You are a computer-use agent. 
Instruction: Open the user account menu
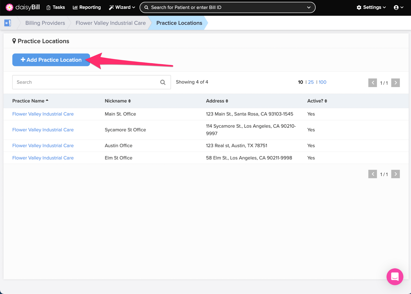point(398,7)
